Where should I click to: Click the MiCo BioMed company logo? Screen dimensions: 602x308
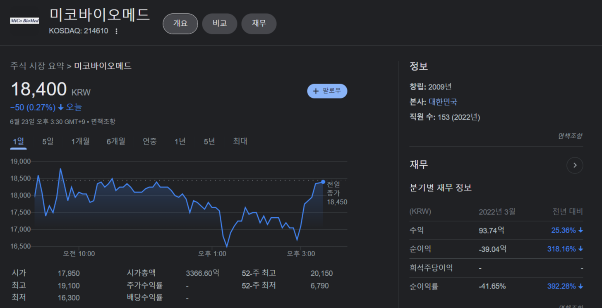click(x=24, y=20)
